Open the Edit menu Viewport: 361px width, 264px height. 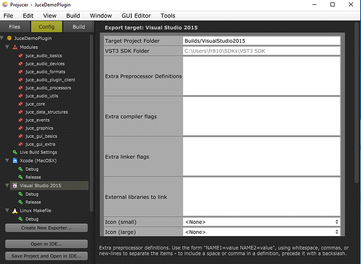pos(28,16)
